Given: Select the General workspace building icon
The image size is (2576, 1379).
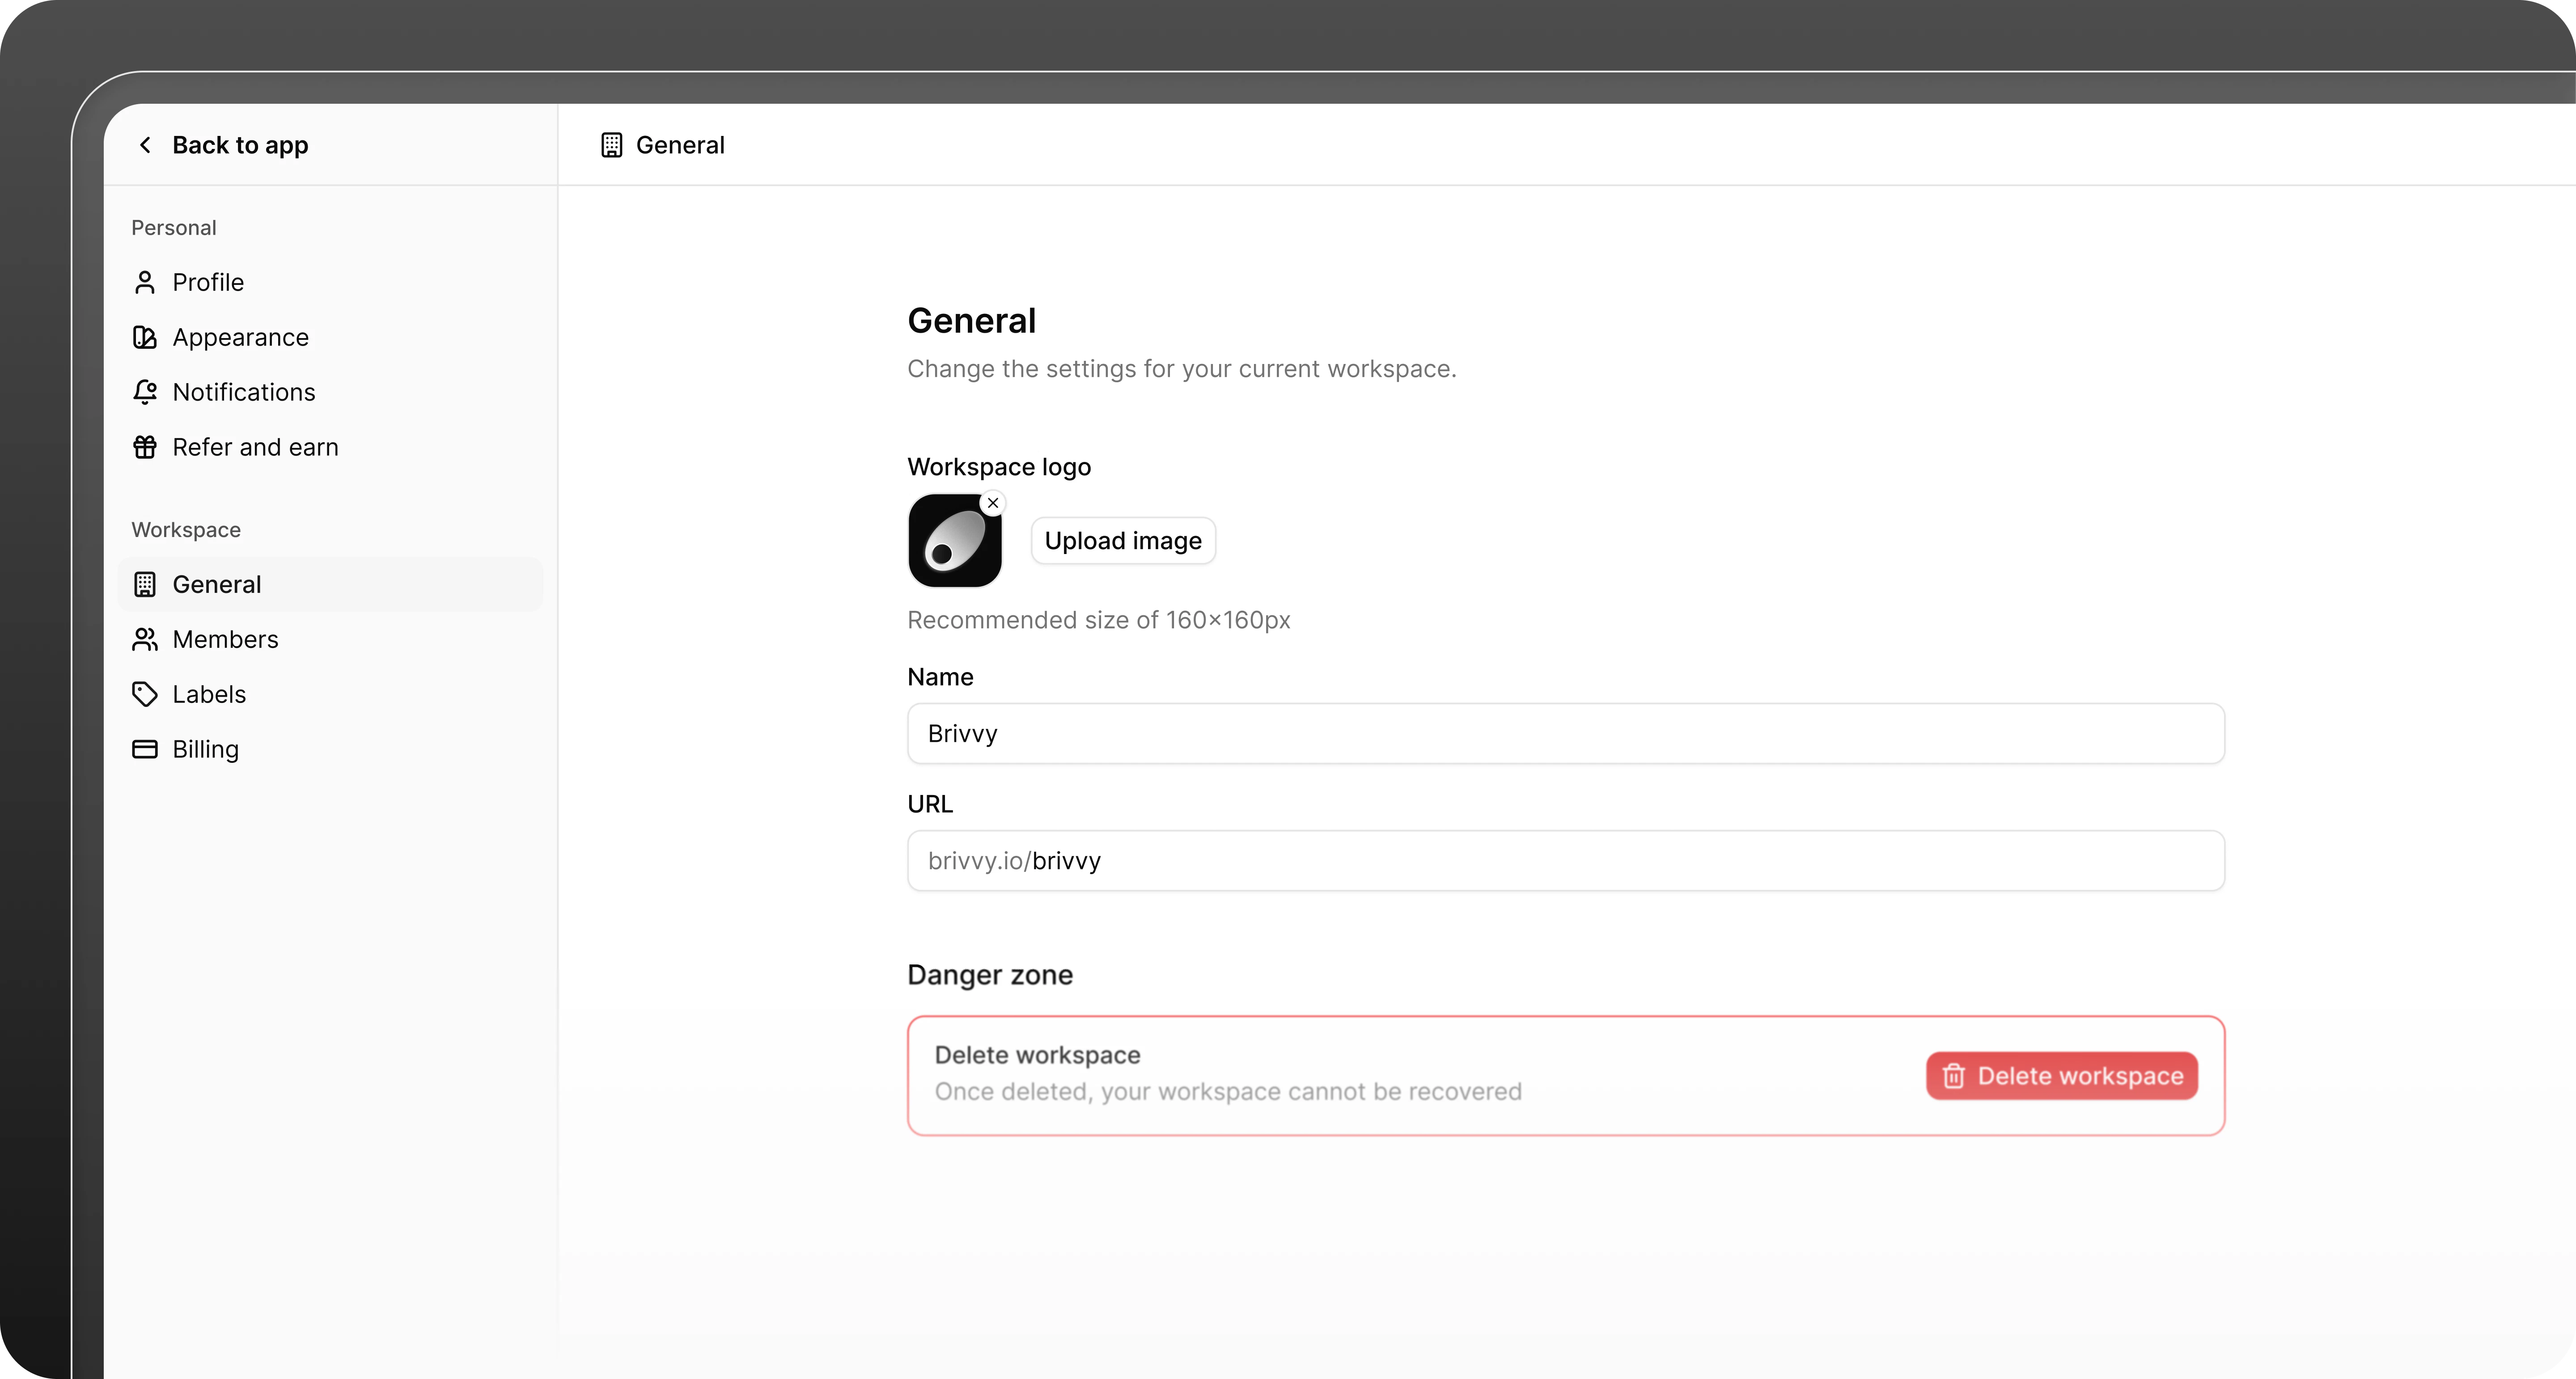Looking at the screenshot, I should coord(145,584).
